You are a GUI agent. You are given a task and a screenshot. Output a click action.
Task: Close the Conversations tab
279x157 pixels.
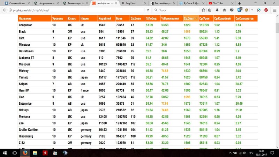(29, 3)
